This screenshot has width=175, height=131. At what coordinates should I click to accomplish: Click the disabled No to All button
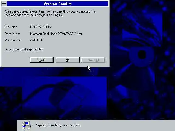93,60
